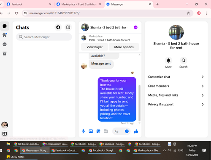
Task: Click the scroll down arrow in chat
Action: coord(139,123)
